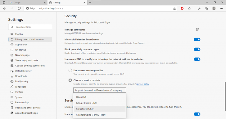Reload the page with refresh icon

pyautogui.click(x=19, y=8)
